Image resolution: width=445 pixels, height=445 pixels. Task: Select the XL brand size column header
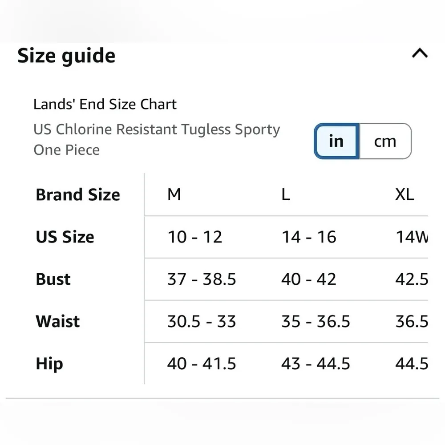pos(405,194)
